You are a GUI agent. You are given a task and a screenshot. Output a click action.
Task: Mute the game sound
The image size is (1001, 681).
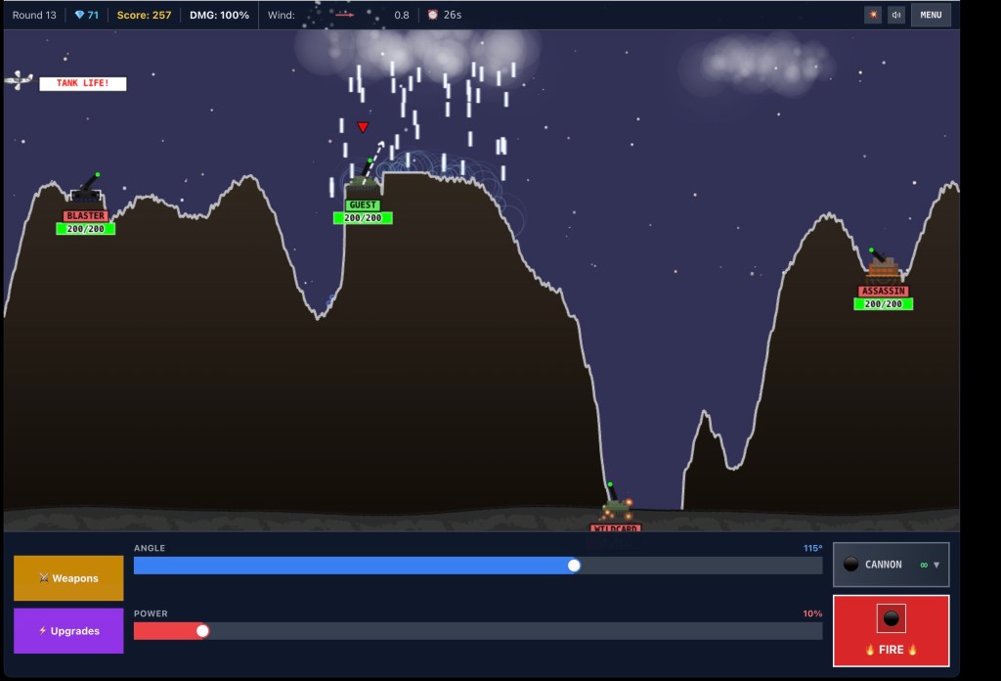tap(895, 15)
